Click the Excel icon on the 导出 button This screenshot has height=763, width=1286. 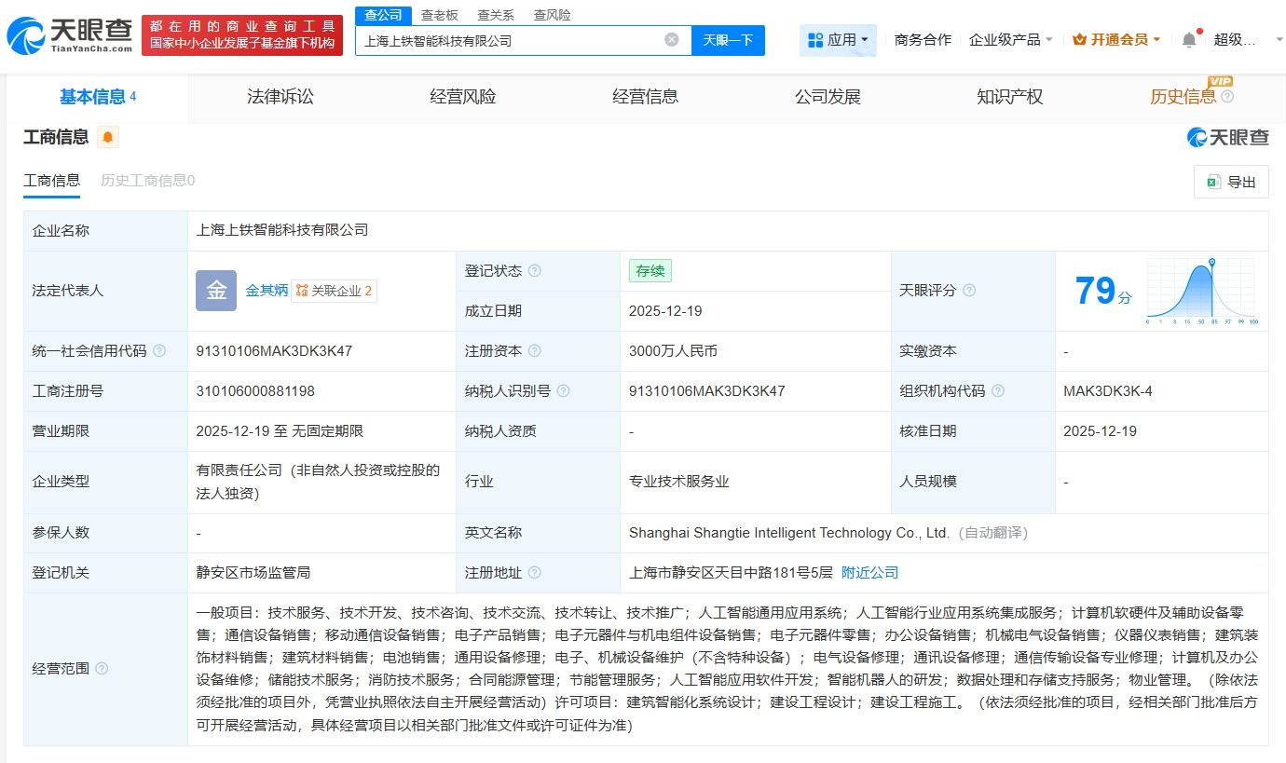coord(1216,182)
